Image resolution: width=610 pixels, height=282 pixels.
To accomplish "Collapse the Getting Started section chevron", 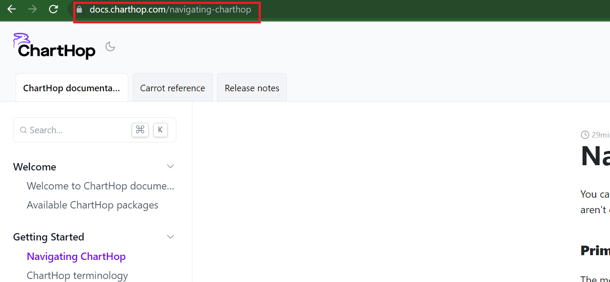I will 171,237.
